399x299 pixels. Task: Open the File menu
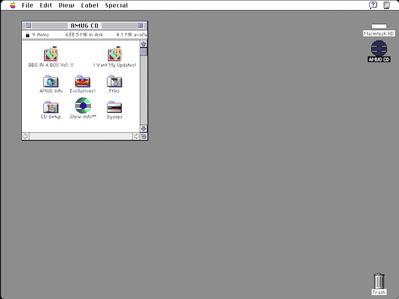click(x=27, y=6)
